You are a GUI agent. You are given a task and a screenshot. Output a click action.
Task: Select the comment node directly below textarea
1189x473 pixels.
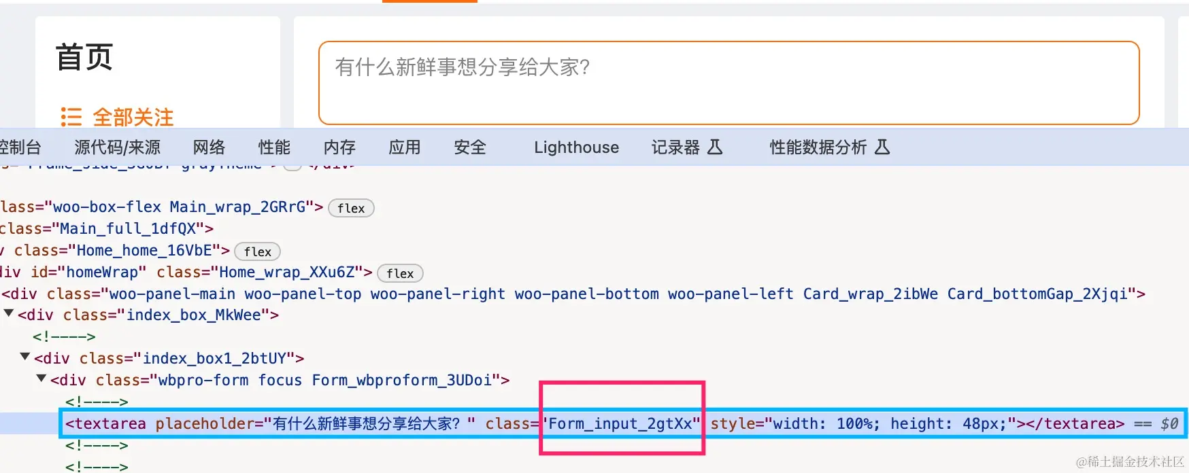pos(97,445)
